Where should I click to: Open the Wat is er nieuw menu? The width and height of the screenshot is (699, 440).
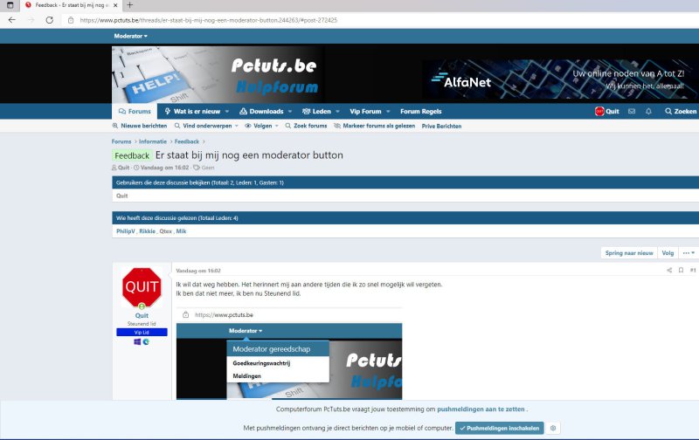tap(192, 112)
